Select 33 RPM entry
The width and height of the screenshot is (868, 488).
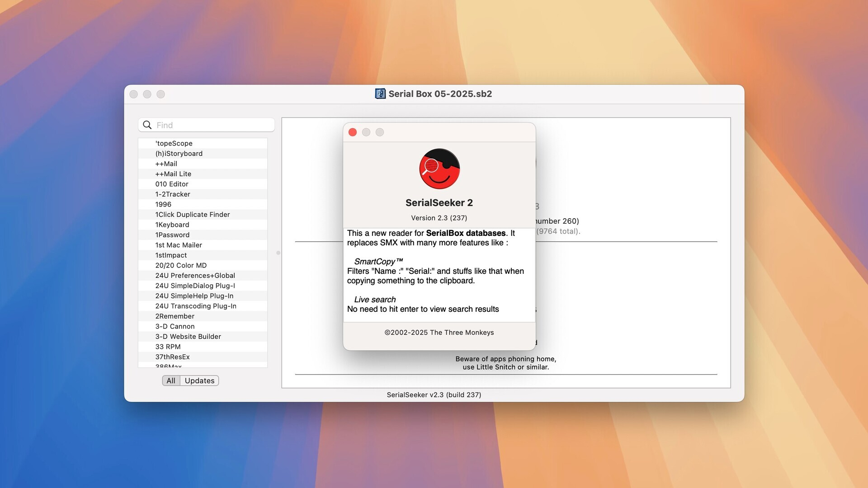click(x=203, y=347)
